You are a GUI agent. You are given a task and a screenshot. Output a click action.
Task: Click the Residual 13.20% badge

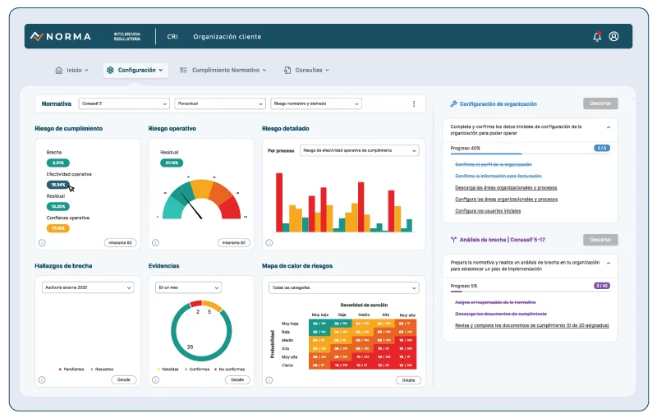(x=57, y=206)
